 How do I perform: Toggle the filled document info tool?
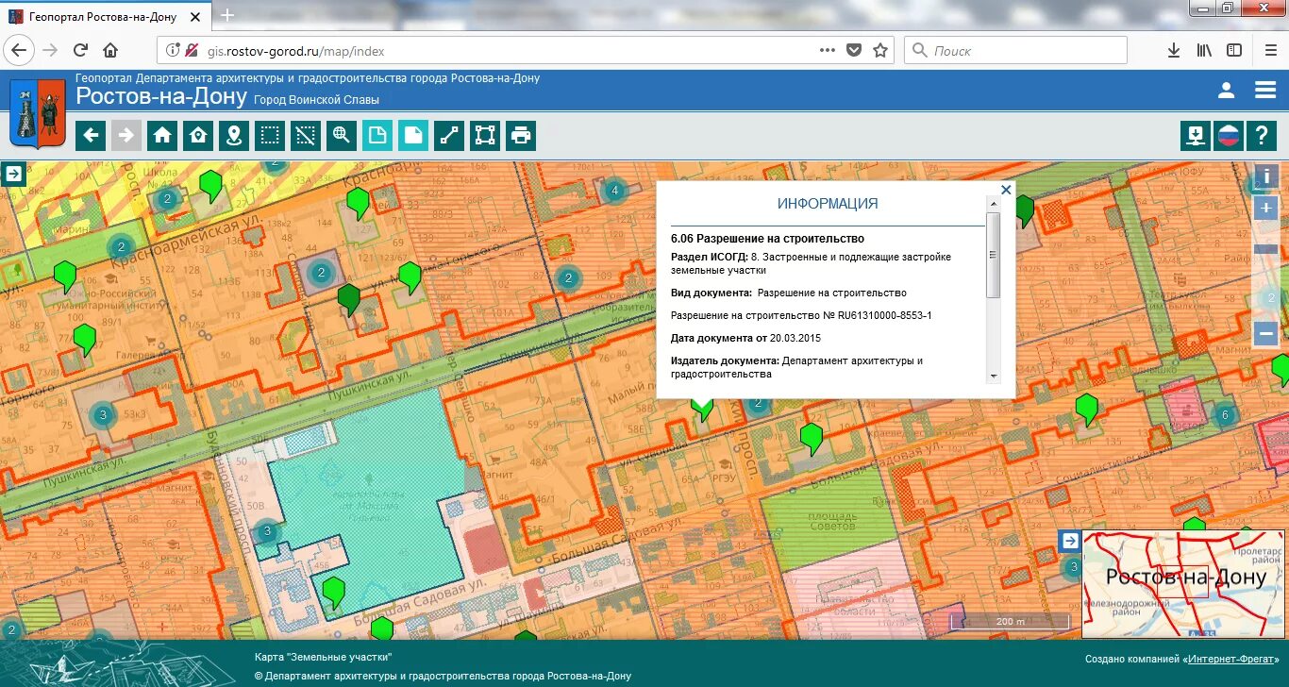(413, 136)
